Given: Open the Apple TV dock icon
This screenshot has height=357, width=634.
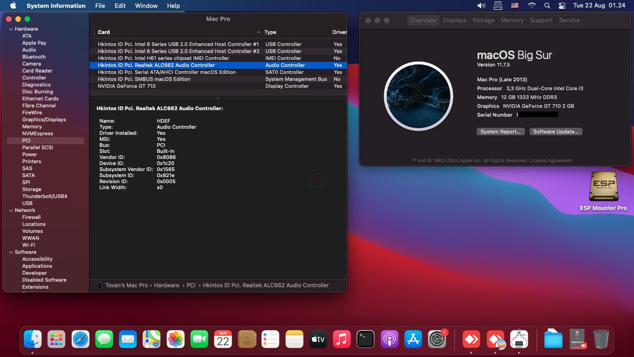Looking at the screenshot, I should (318, 339).
